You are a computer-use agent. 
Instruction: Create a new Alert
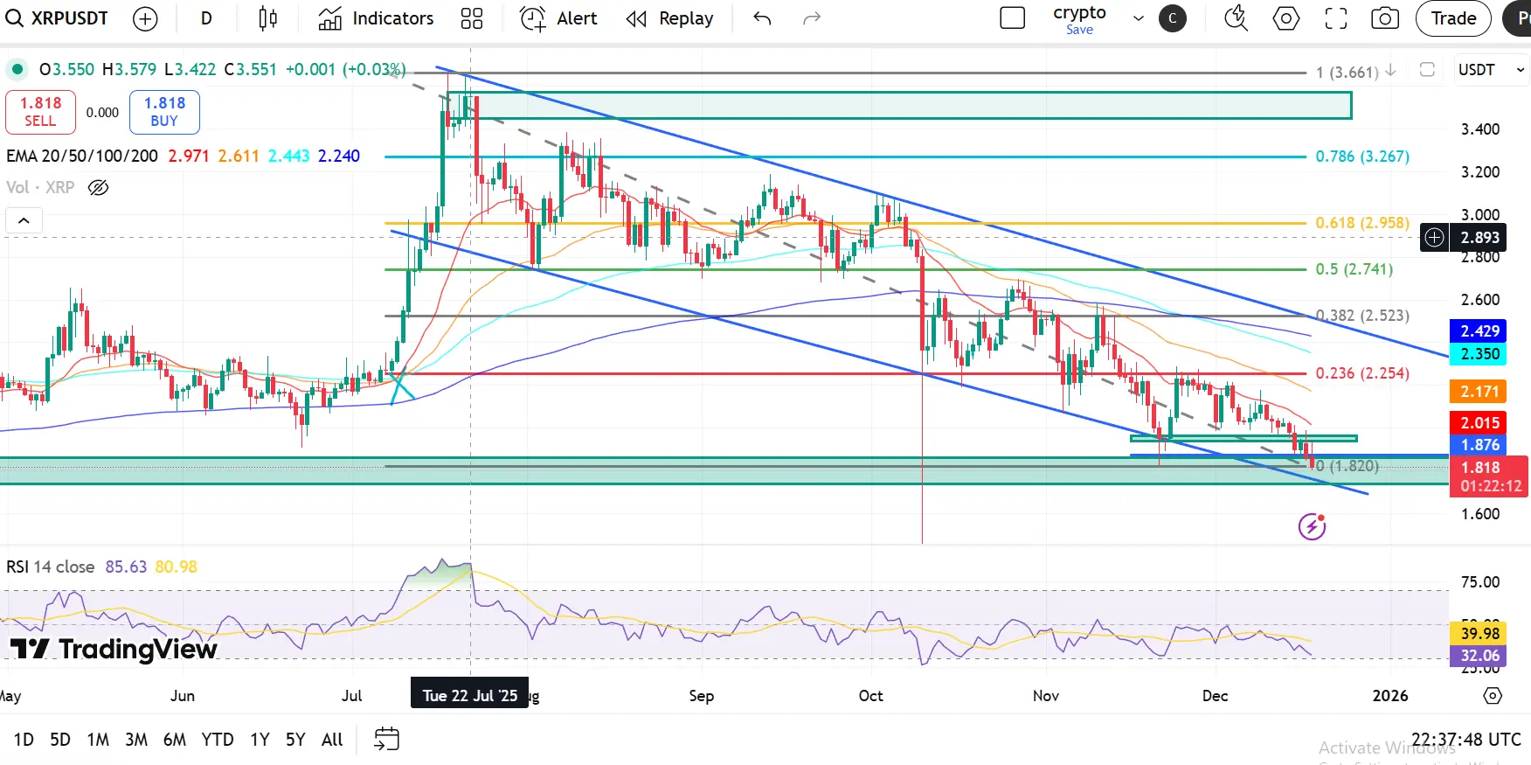[559, 18]
